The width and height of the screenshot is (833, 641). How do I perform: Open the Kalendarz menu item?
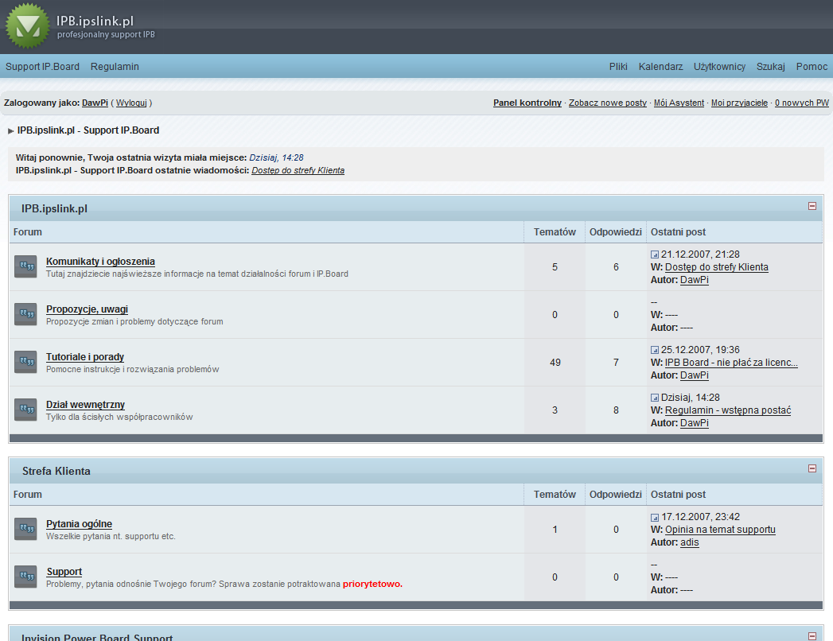660,67
